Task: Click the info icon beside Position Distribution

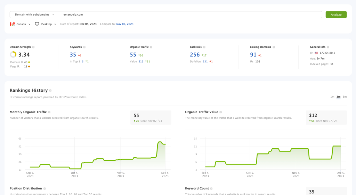Action: [x=44, y=188]
